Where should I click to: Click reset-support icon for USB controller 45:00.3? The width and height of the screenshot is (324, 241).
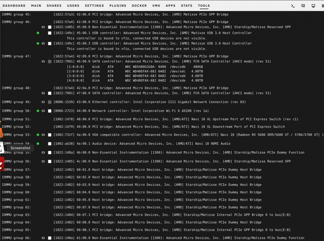tap(43, 44)
